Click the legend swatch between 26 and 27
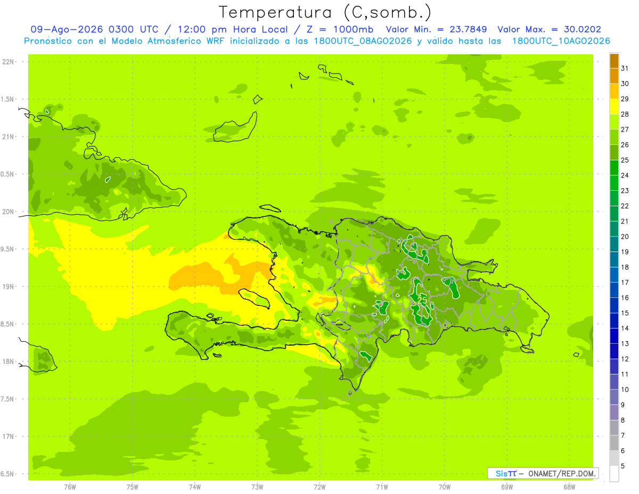This screenshot has width=639, height=494. 614,137
